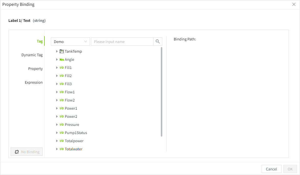Switch to the Expression tab

pyautogui.click(x=34, y=82)
